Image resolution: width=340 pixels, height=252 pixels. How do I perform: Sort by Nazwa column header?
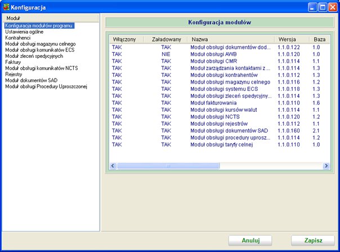click(231, 39)
